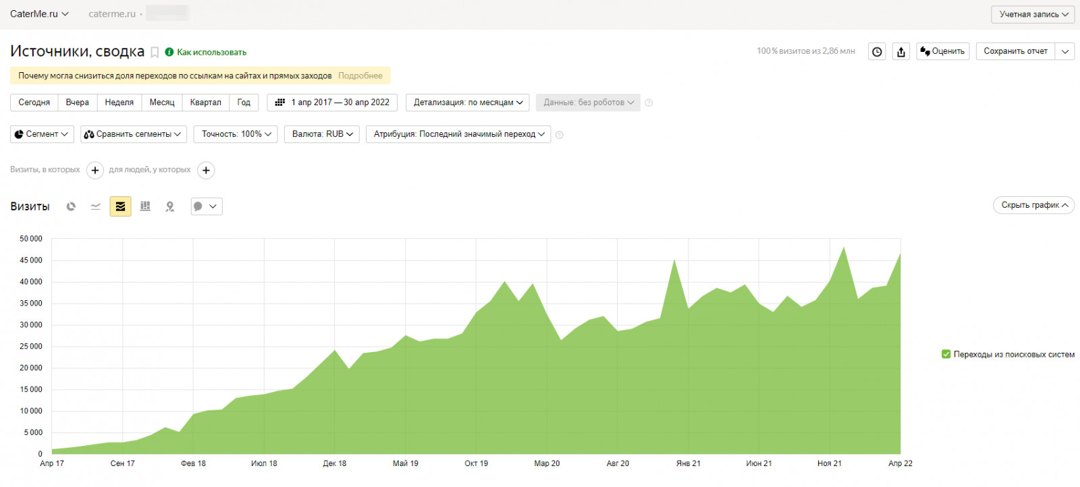Click the Янв 21 axis label
The height and width of the screenshot is (487, 1080).
point(688,463)
